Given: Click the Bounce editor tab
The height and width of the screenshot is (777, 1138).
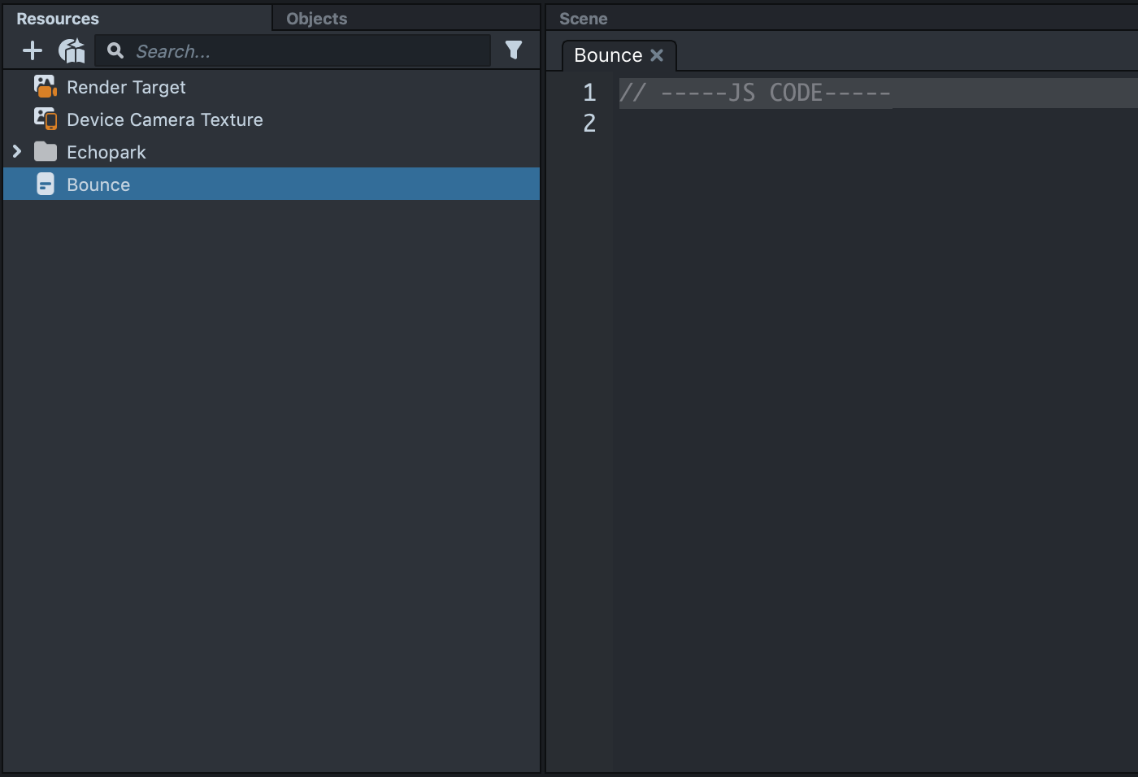Looking at the screenshot, I should tap(606, 54).
